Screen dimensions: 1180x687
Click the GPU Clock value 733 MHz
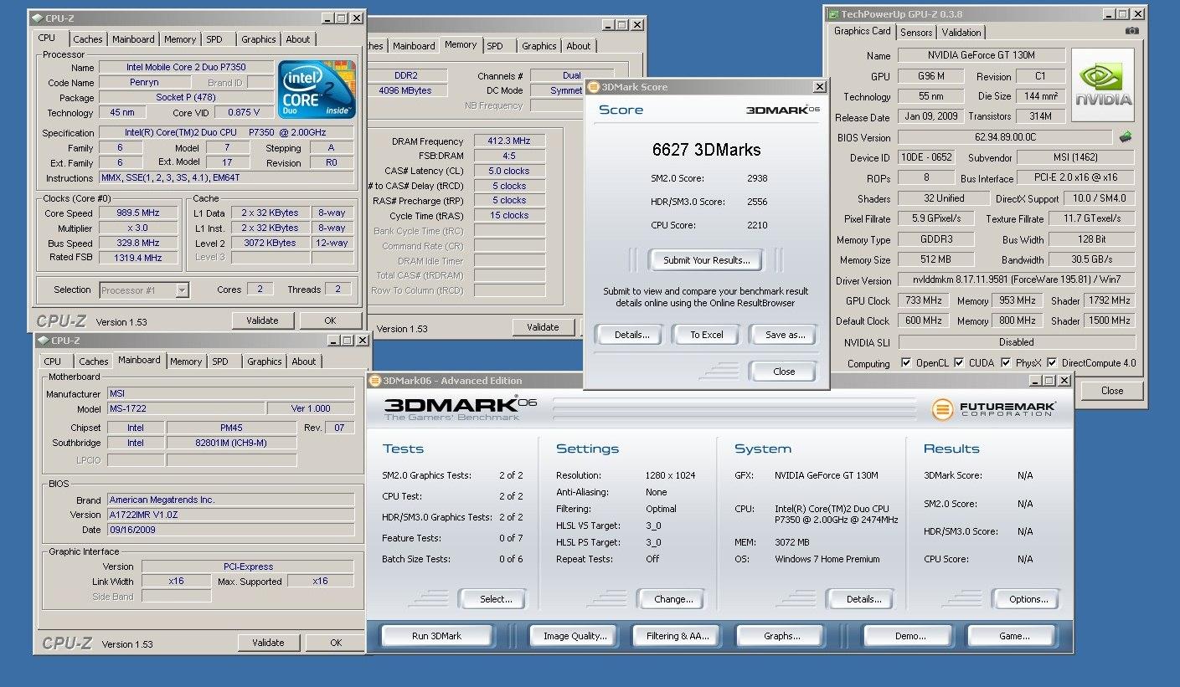coord(924,300)
